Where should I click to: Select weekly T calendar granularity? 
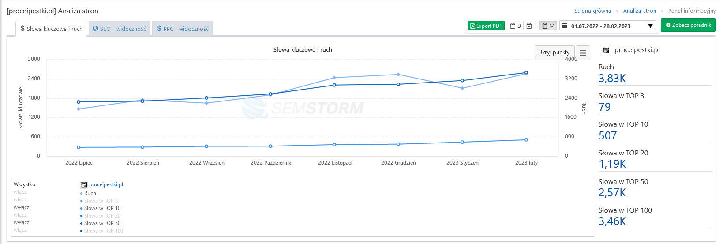(x=532, y=26)
